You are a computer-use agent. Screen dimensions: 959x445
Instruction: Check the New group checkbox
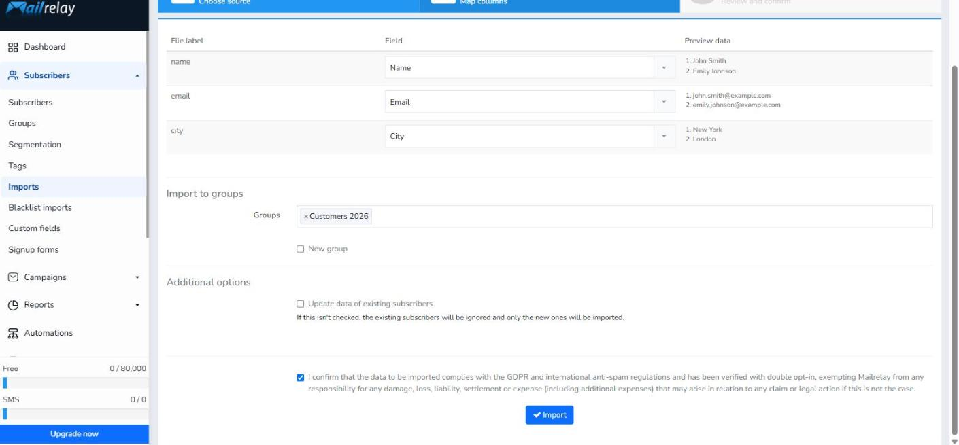pyautogui.click(x=301, y=249)
